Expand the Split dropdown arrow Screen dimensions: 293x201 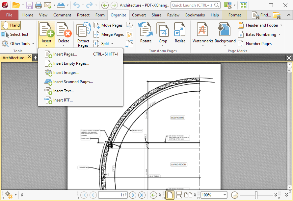pos(112,44)
